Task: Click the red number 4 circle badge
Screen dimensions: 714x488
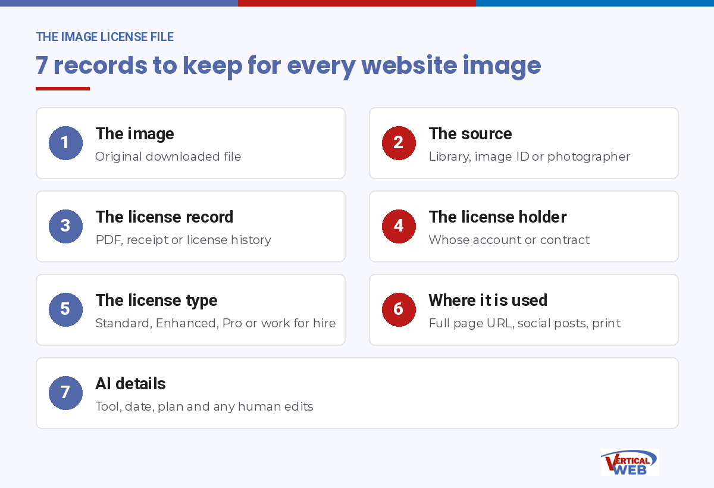Action: tap(399, 226)
